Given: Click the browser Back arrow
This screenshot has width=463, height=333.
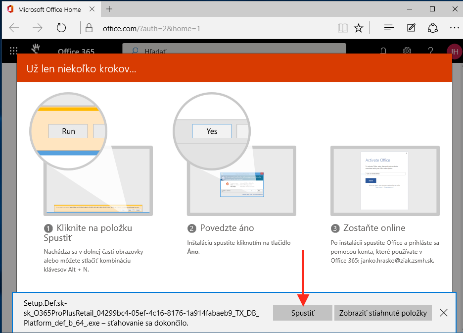Looking at the screenshot, I should point(14,28).
